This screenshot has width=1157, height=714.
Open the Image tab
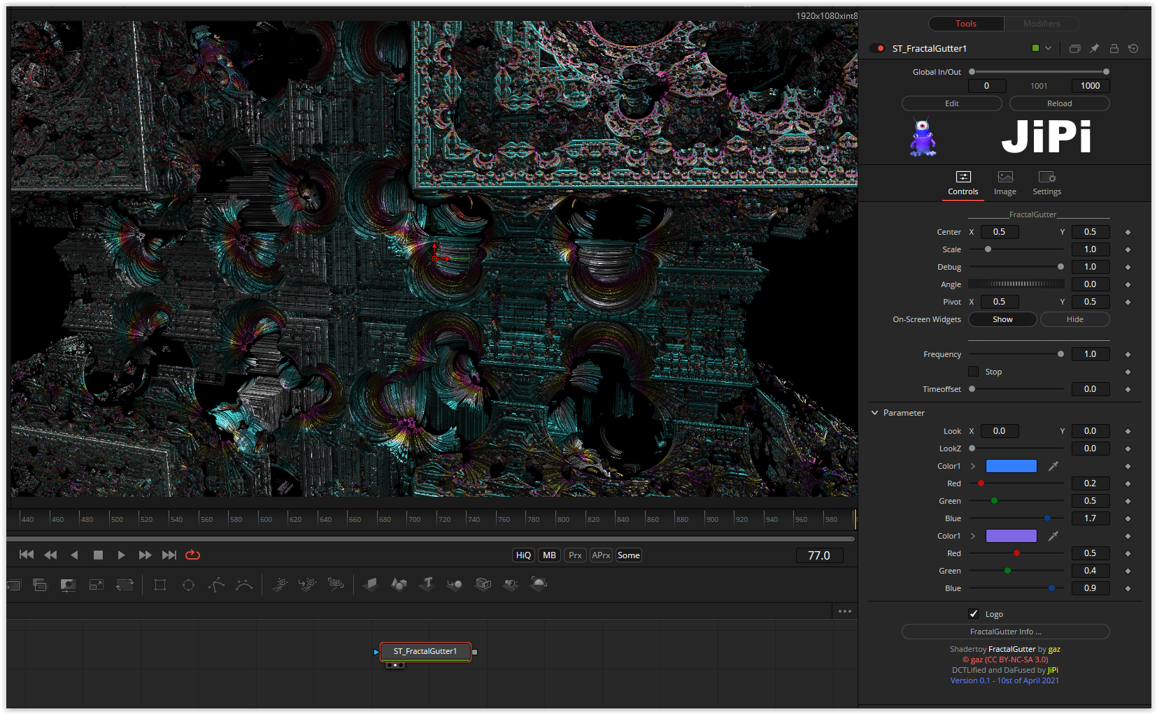(1005, 183)
